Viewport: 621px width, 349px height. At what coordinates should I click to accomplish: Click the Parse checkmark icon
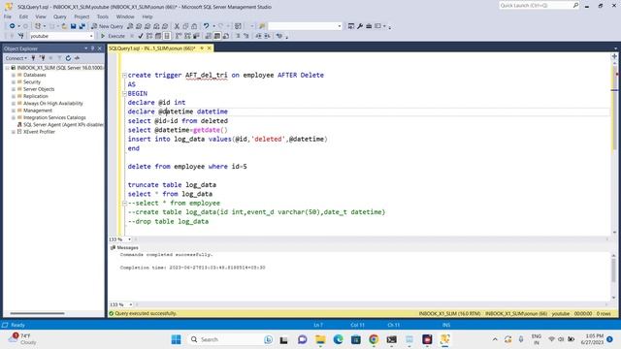[141, 36]
